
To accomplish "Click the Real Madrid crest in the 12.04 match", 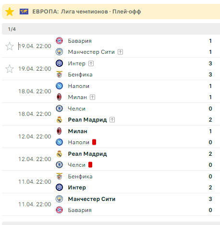I will [59, 154].
